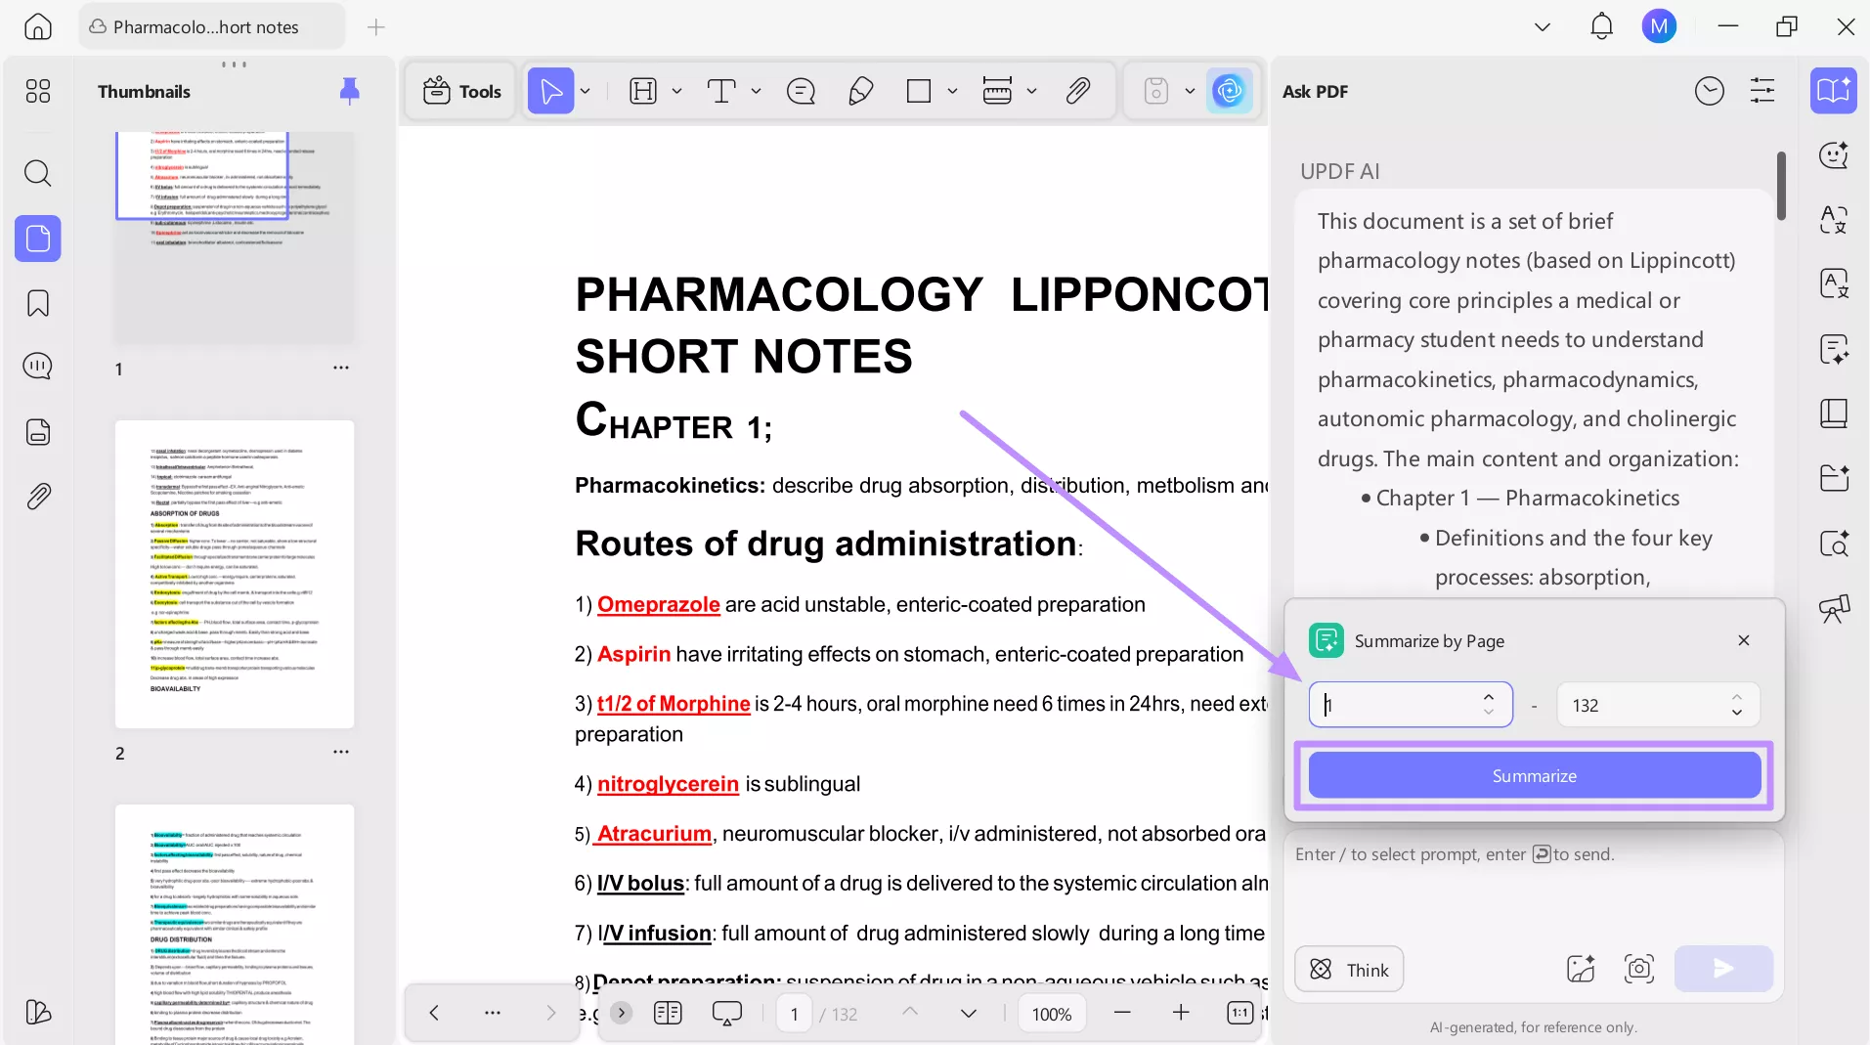The height and width of the screenshot is (1045, 1870).
Task: Open a new document tab with plus
Action: click(x=374, y=27)
